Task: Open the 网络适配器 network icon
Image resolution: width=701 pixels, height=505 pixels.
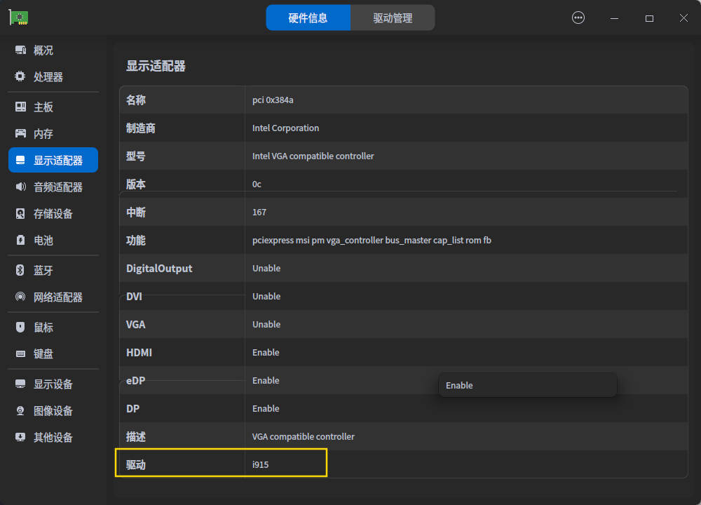Action: (20, 297)
